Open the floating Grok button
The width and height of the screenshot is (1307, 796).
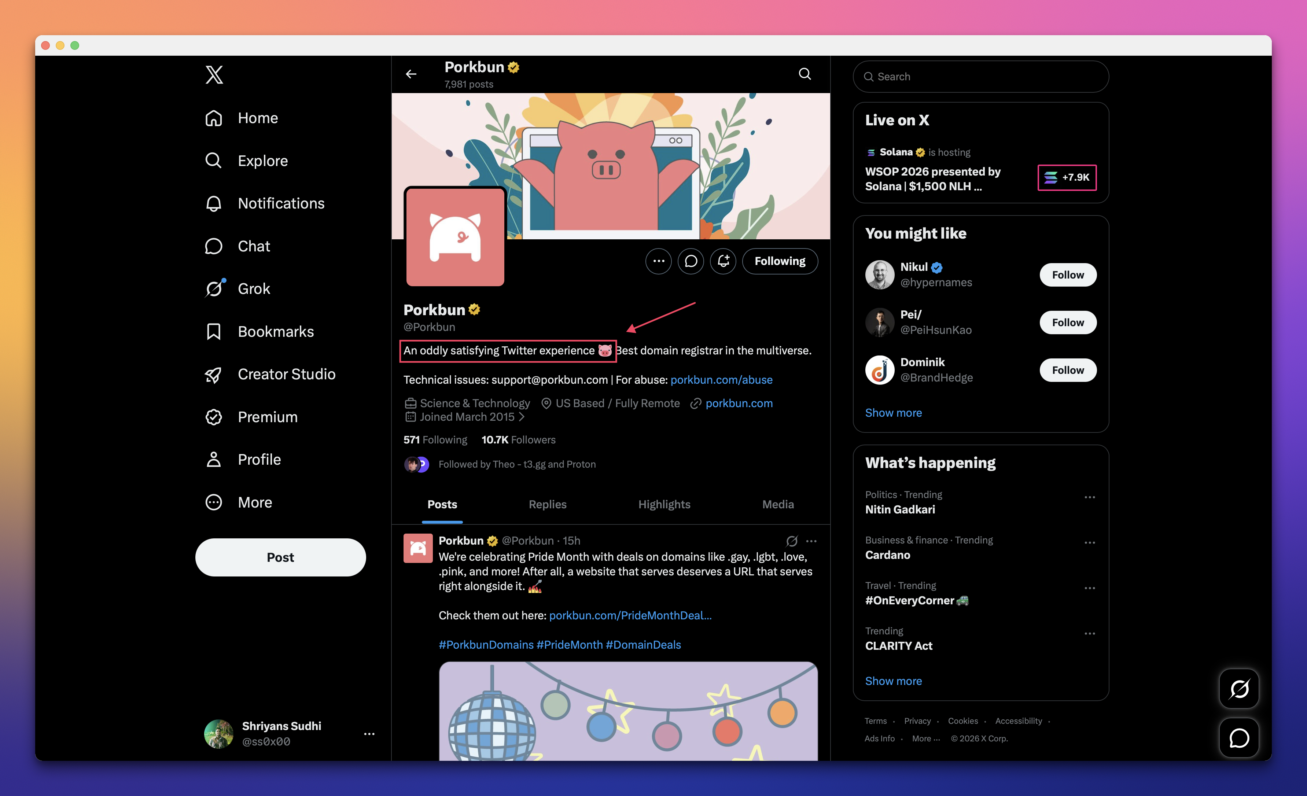pyautogui.click(x=1238, y=689)
